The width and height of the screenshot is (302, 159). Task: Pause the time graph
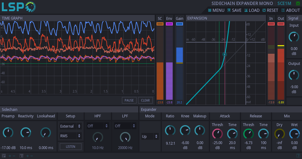pos(129,100)
